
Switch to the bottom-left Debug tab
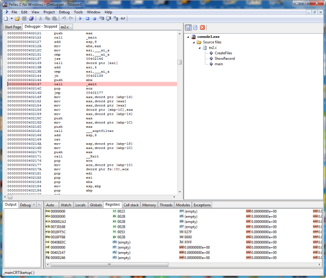(25, 205)
